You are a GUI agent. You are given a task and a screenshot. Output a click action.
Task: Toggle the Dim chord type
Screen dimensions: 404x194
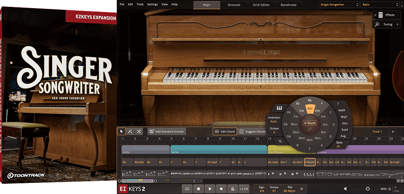[345, 123]
